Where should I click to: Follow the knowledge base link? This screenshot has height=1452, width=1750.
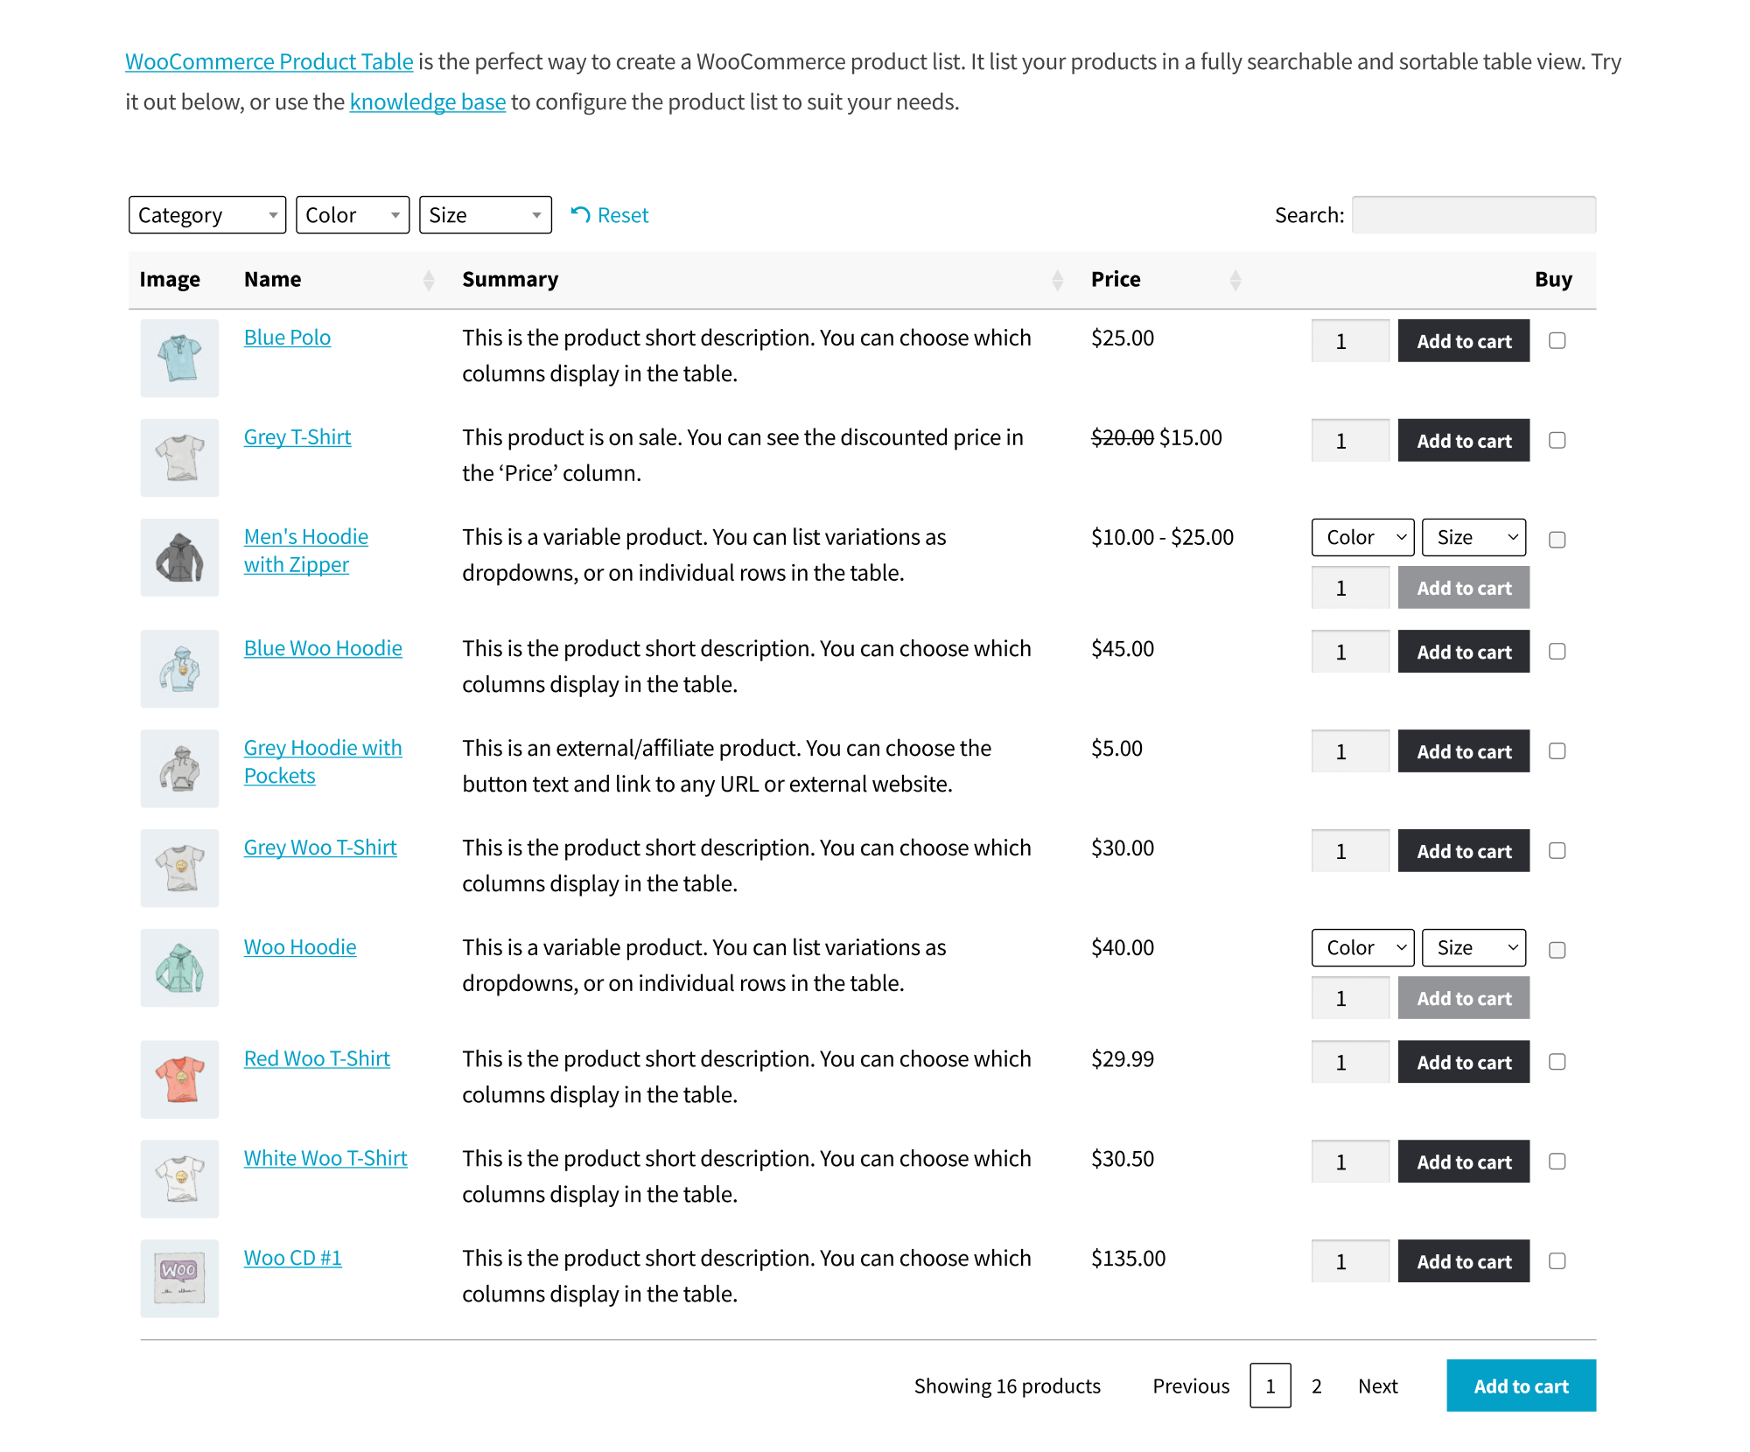(x=428, y=102)
